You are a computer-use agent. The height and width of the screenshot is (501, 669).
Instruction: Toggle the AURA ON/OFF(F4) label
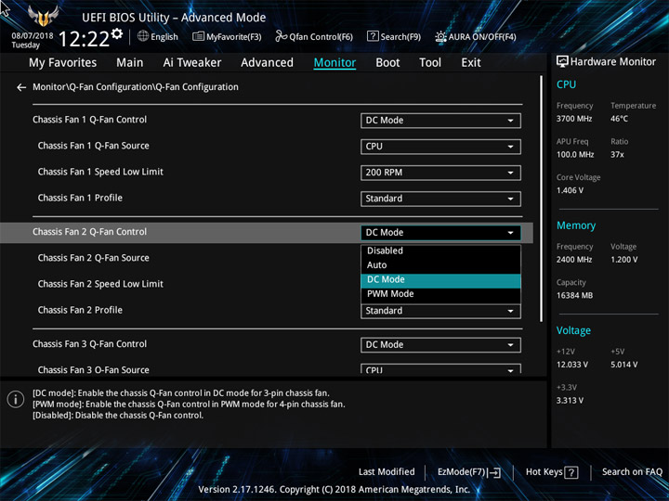tap(482, 37)
